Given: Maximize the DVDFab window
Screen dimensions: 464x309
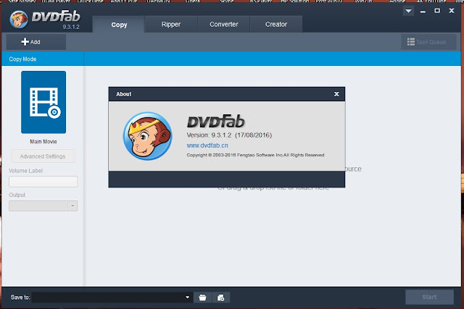Looking at the screenshot, I should pyautogui.click(x=437, y=11).
